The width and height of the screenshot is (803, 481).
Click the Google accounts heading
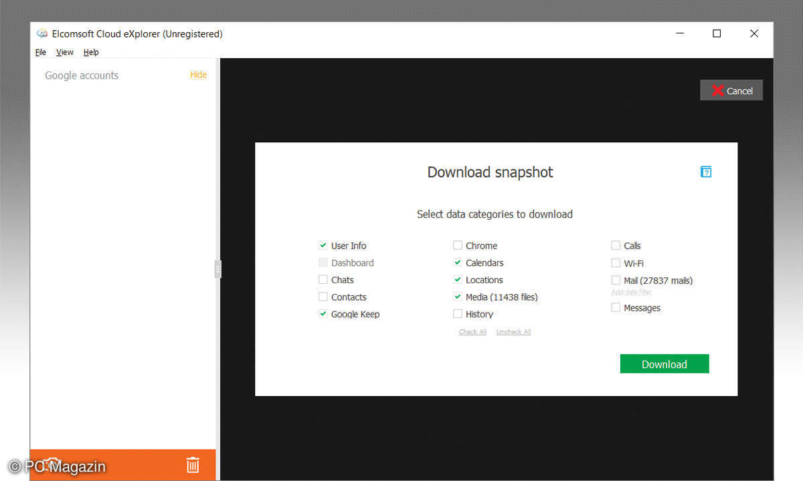tap(82, 75)
